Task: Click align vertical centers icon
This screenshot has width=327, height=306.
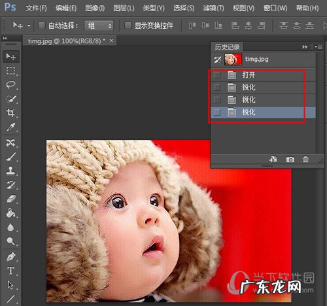Action: coord(205,25)
